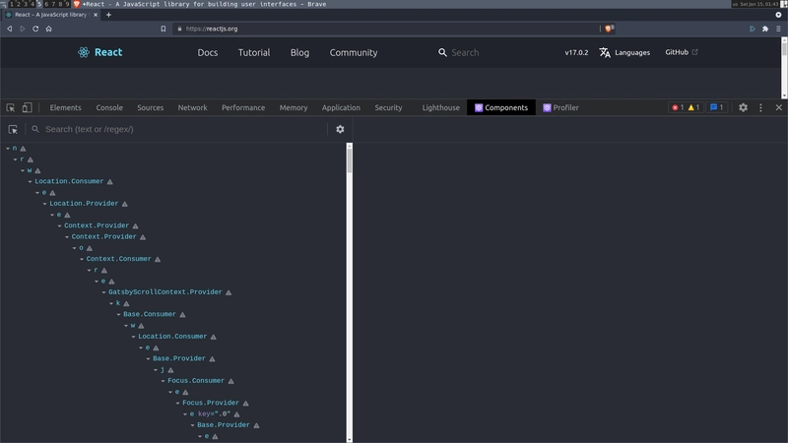Image resolution: width=788 pixels, height=443 pixels.
Task: Click the red errors counter badge
Action: 678,107
